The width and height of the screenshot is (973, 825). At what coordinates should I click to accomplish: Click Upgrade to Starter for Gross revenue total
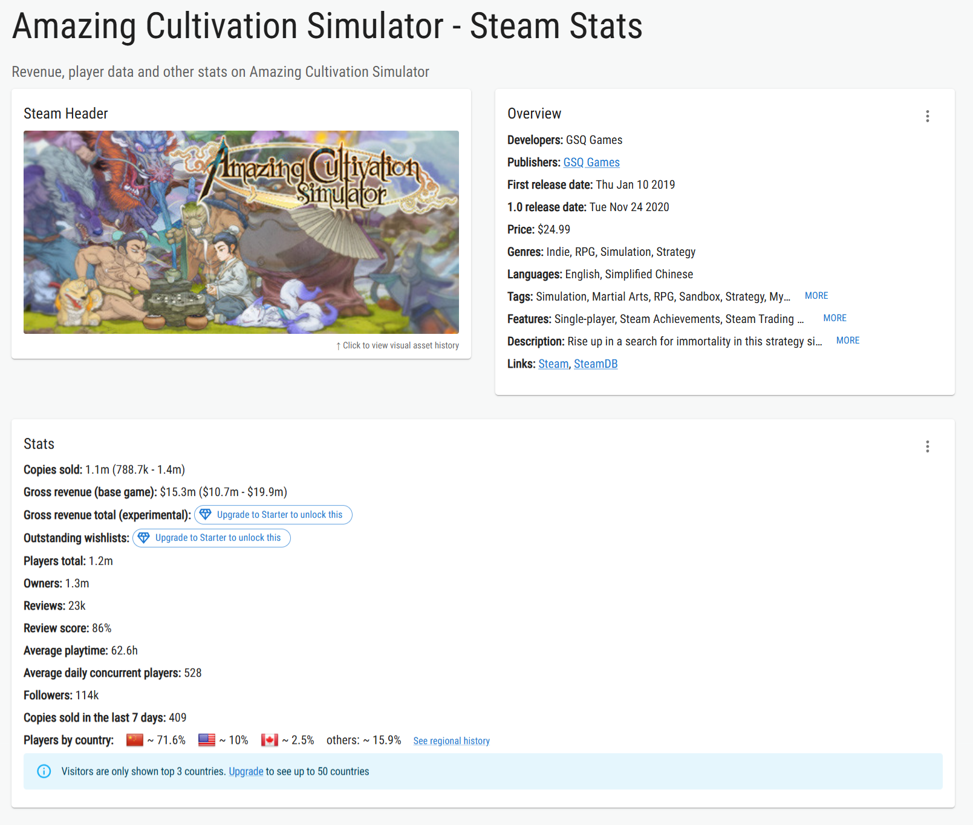point(273,515)
